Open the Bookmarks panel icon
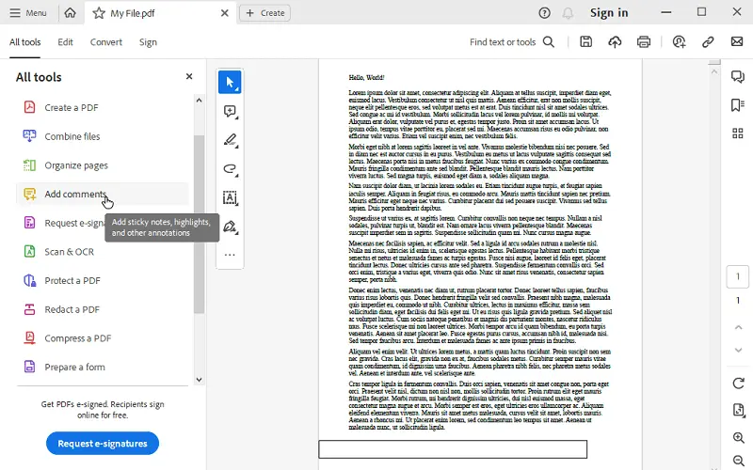The width and height of the screenshot is (753, 470). click(738, 105)
